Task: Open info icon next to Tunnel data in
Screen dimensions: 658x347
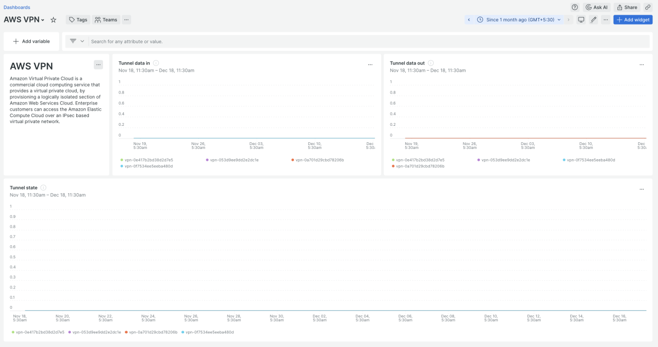Action: tap(156, 63)
